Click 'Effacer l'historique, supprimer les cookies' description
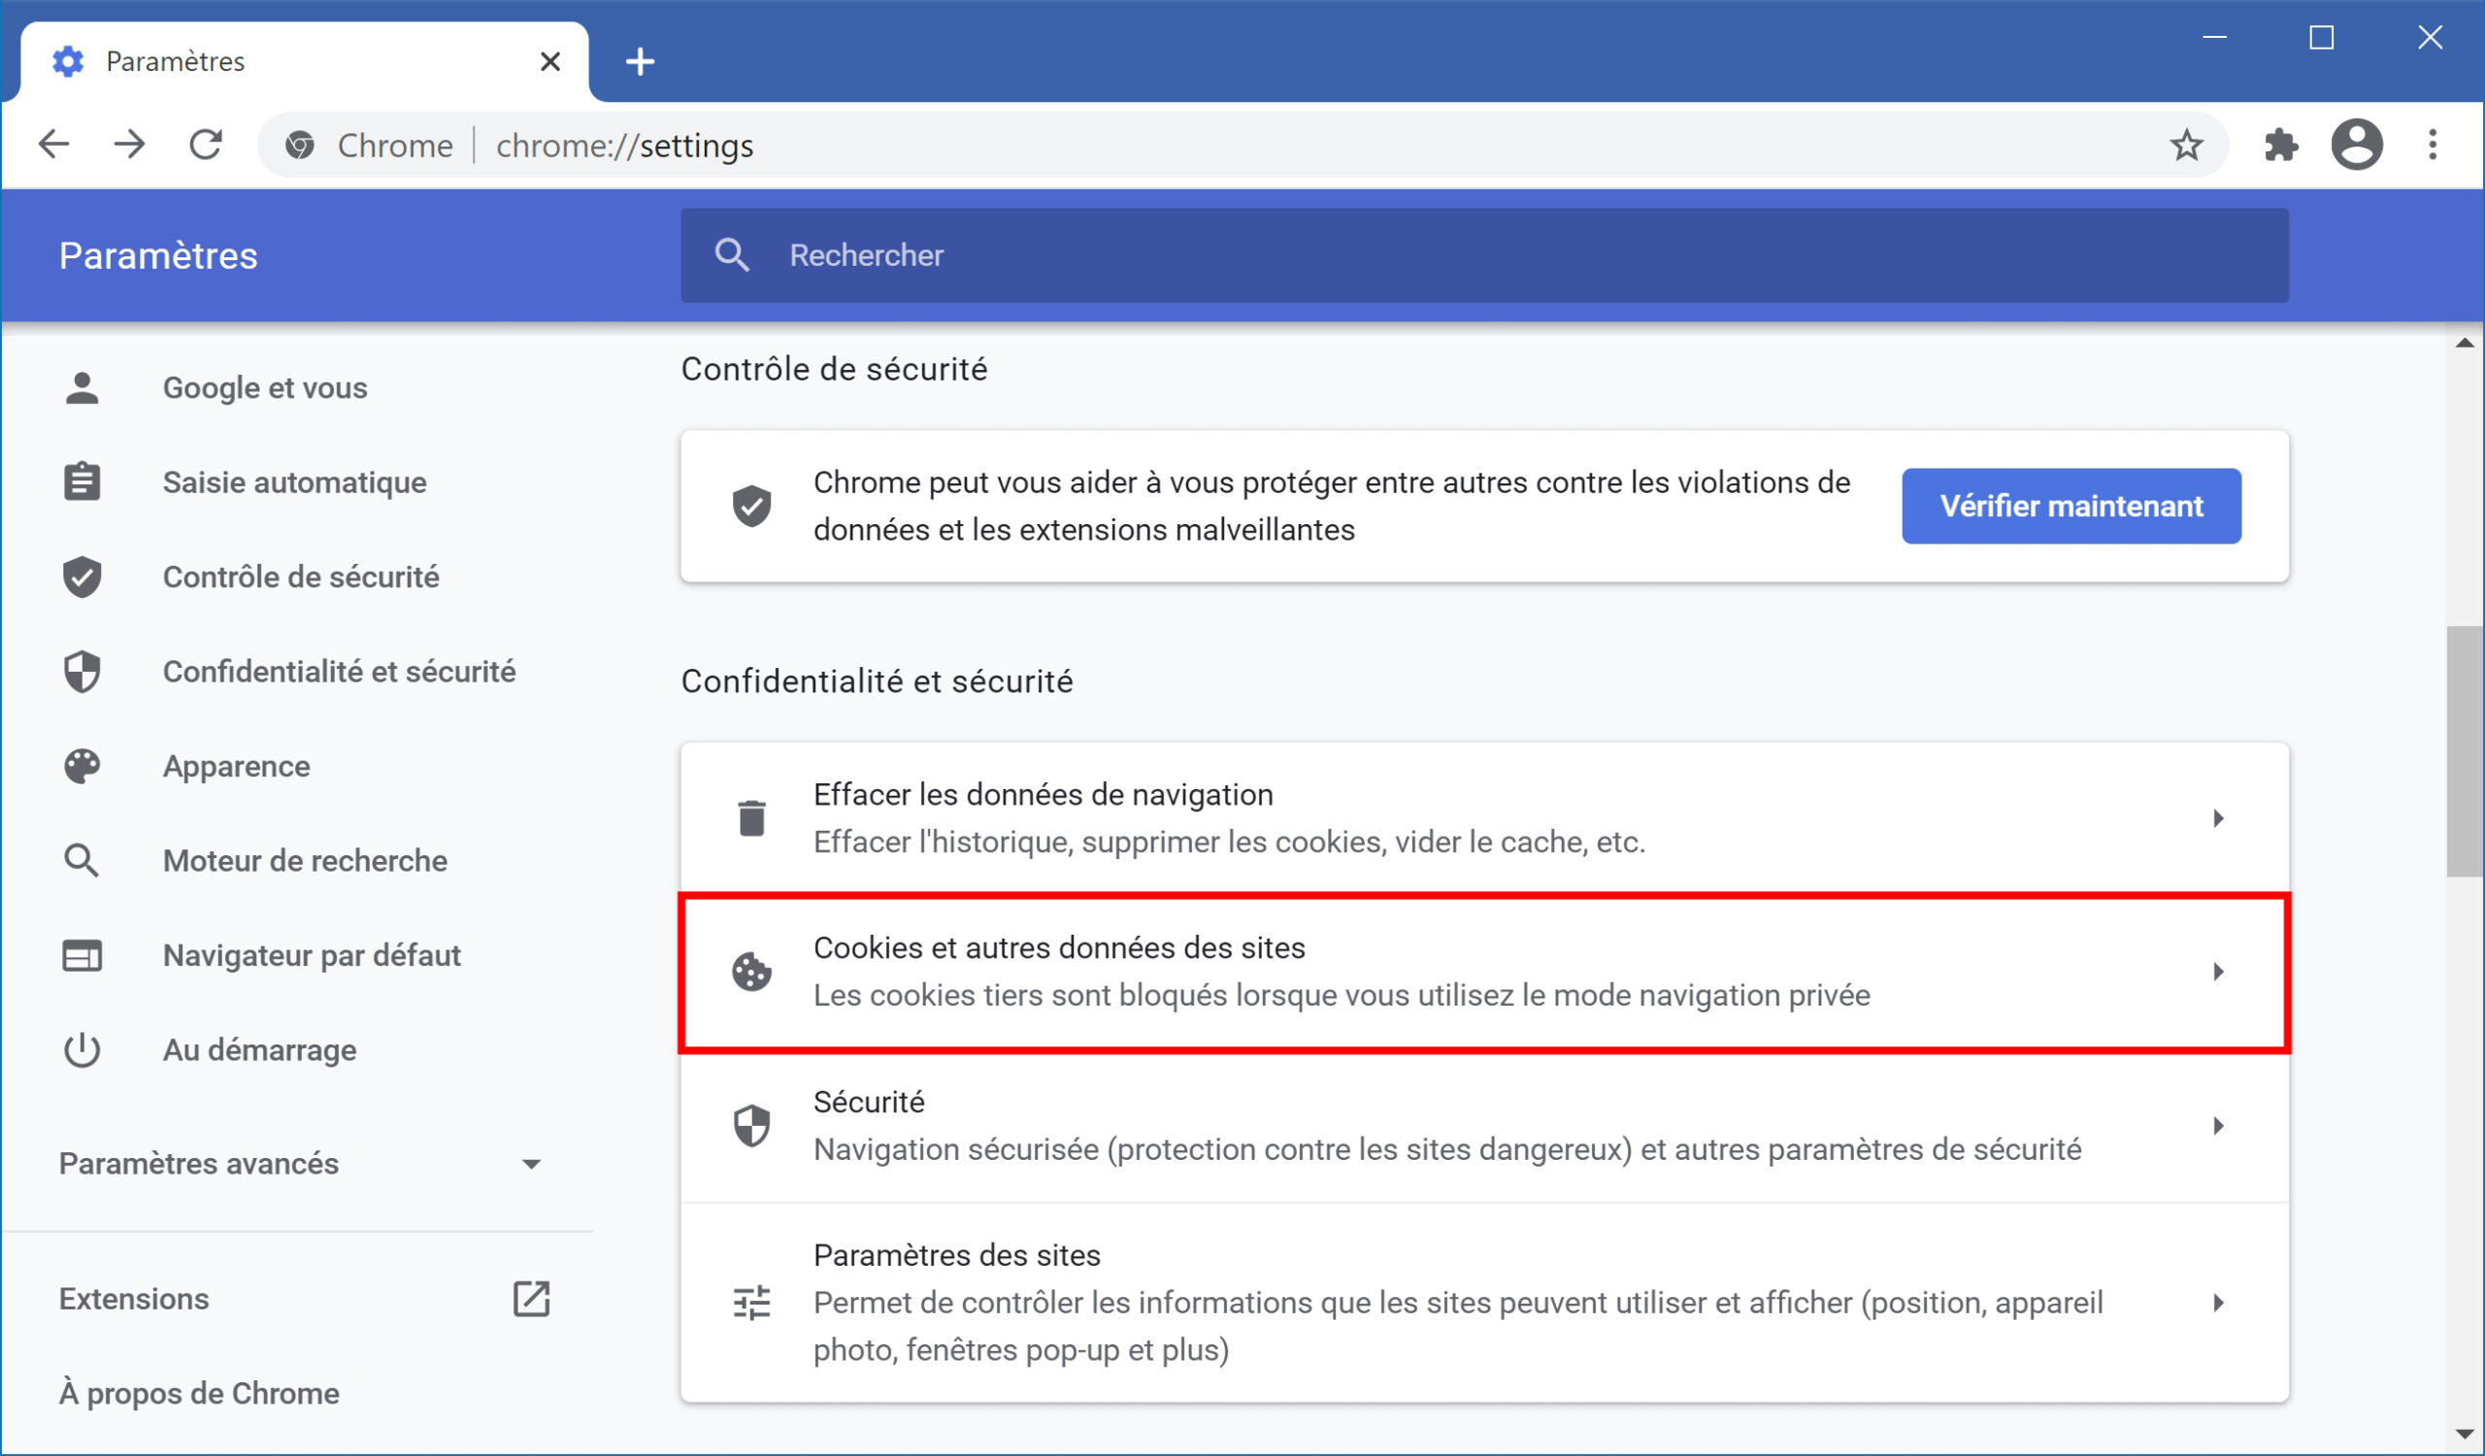The height and width of the screenshot is (1456, 2485). [x=1229, y=842]
